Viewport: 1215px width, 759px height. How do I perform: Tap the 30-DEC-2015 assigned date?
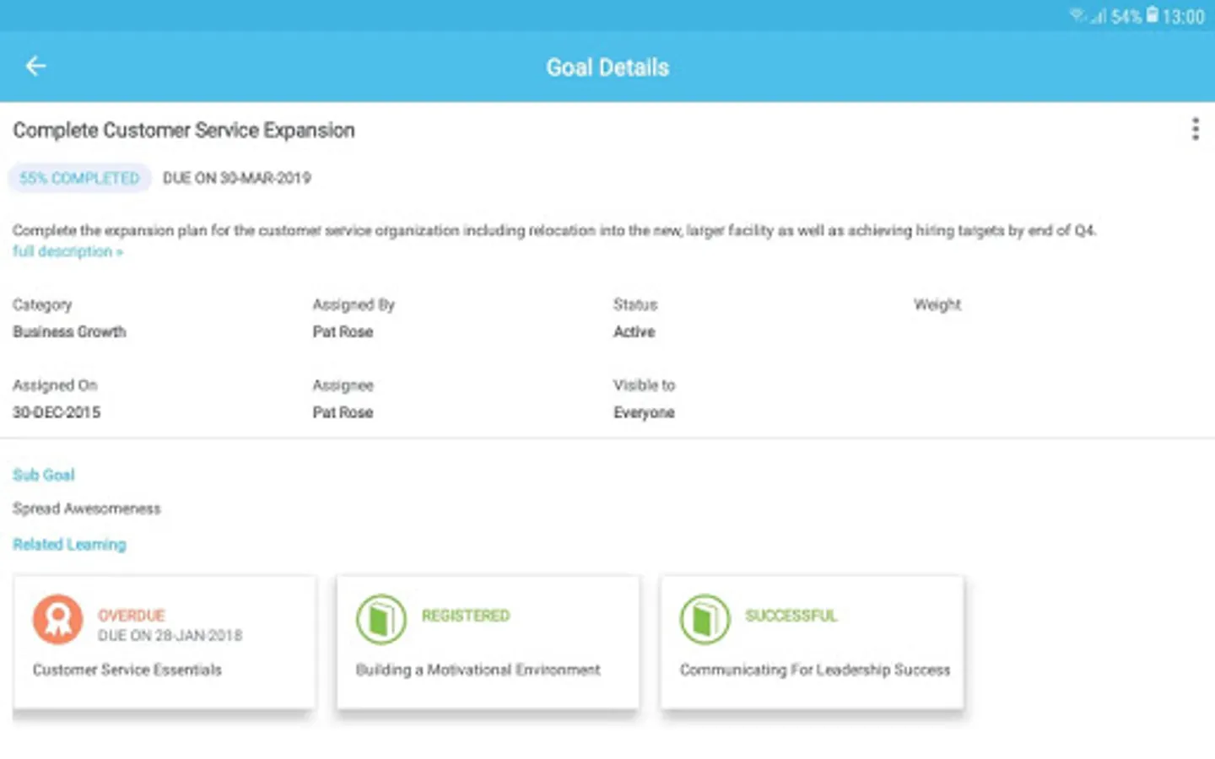point(56,412)
